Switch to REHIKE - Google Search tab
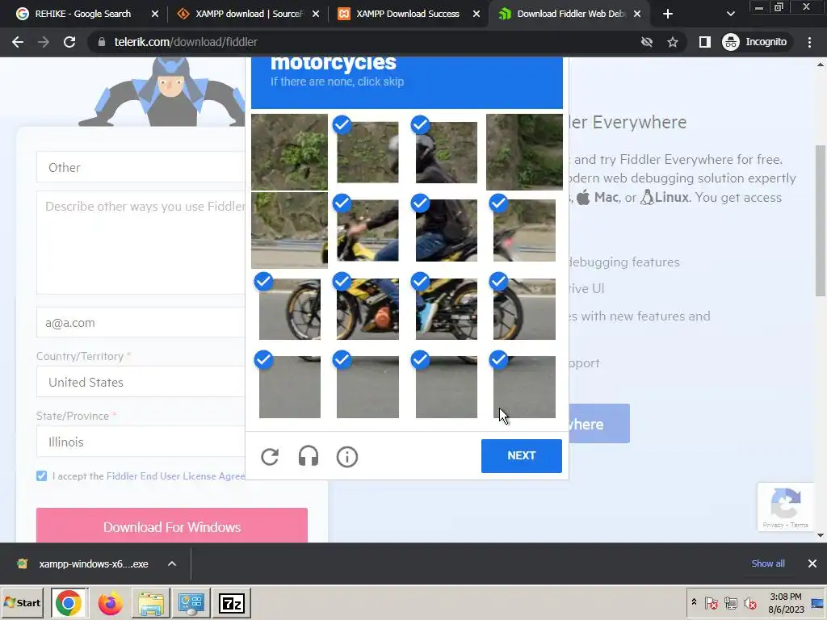Image resolution: width=827 pixels, height=620 pixels. point(82,14)
